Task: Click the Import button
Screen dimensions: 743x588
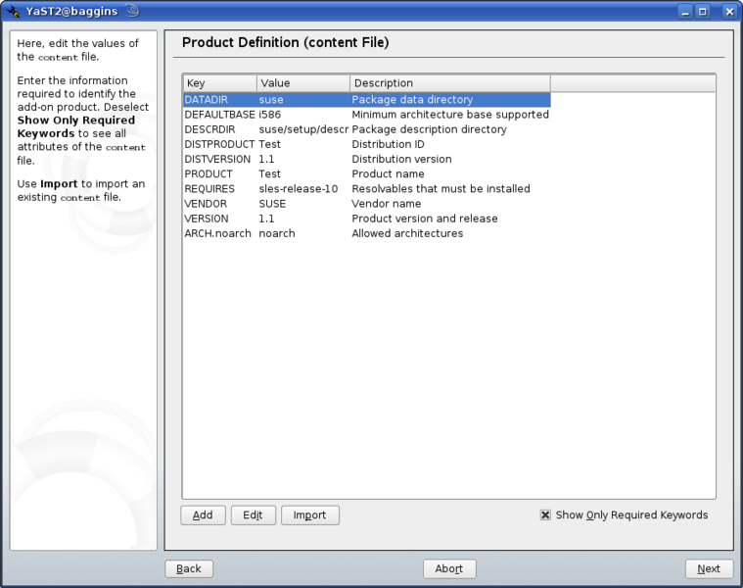Action: [x=310, y=514]
